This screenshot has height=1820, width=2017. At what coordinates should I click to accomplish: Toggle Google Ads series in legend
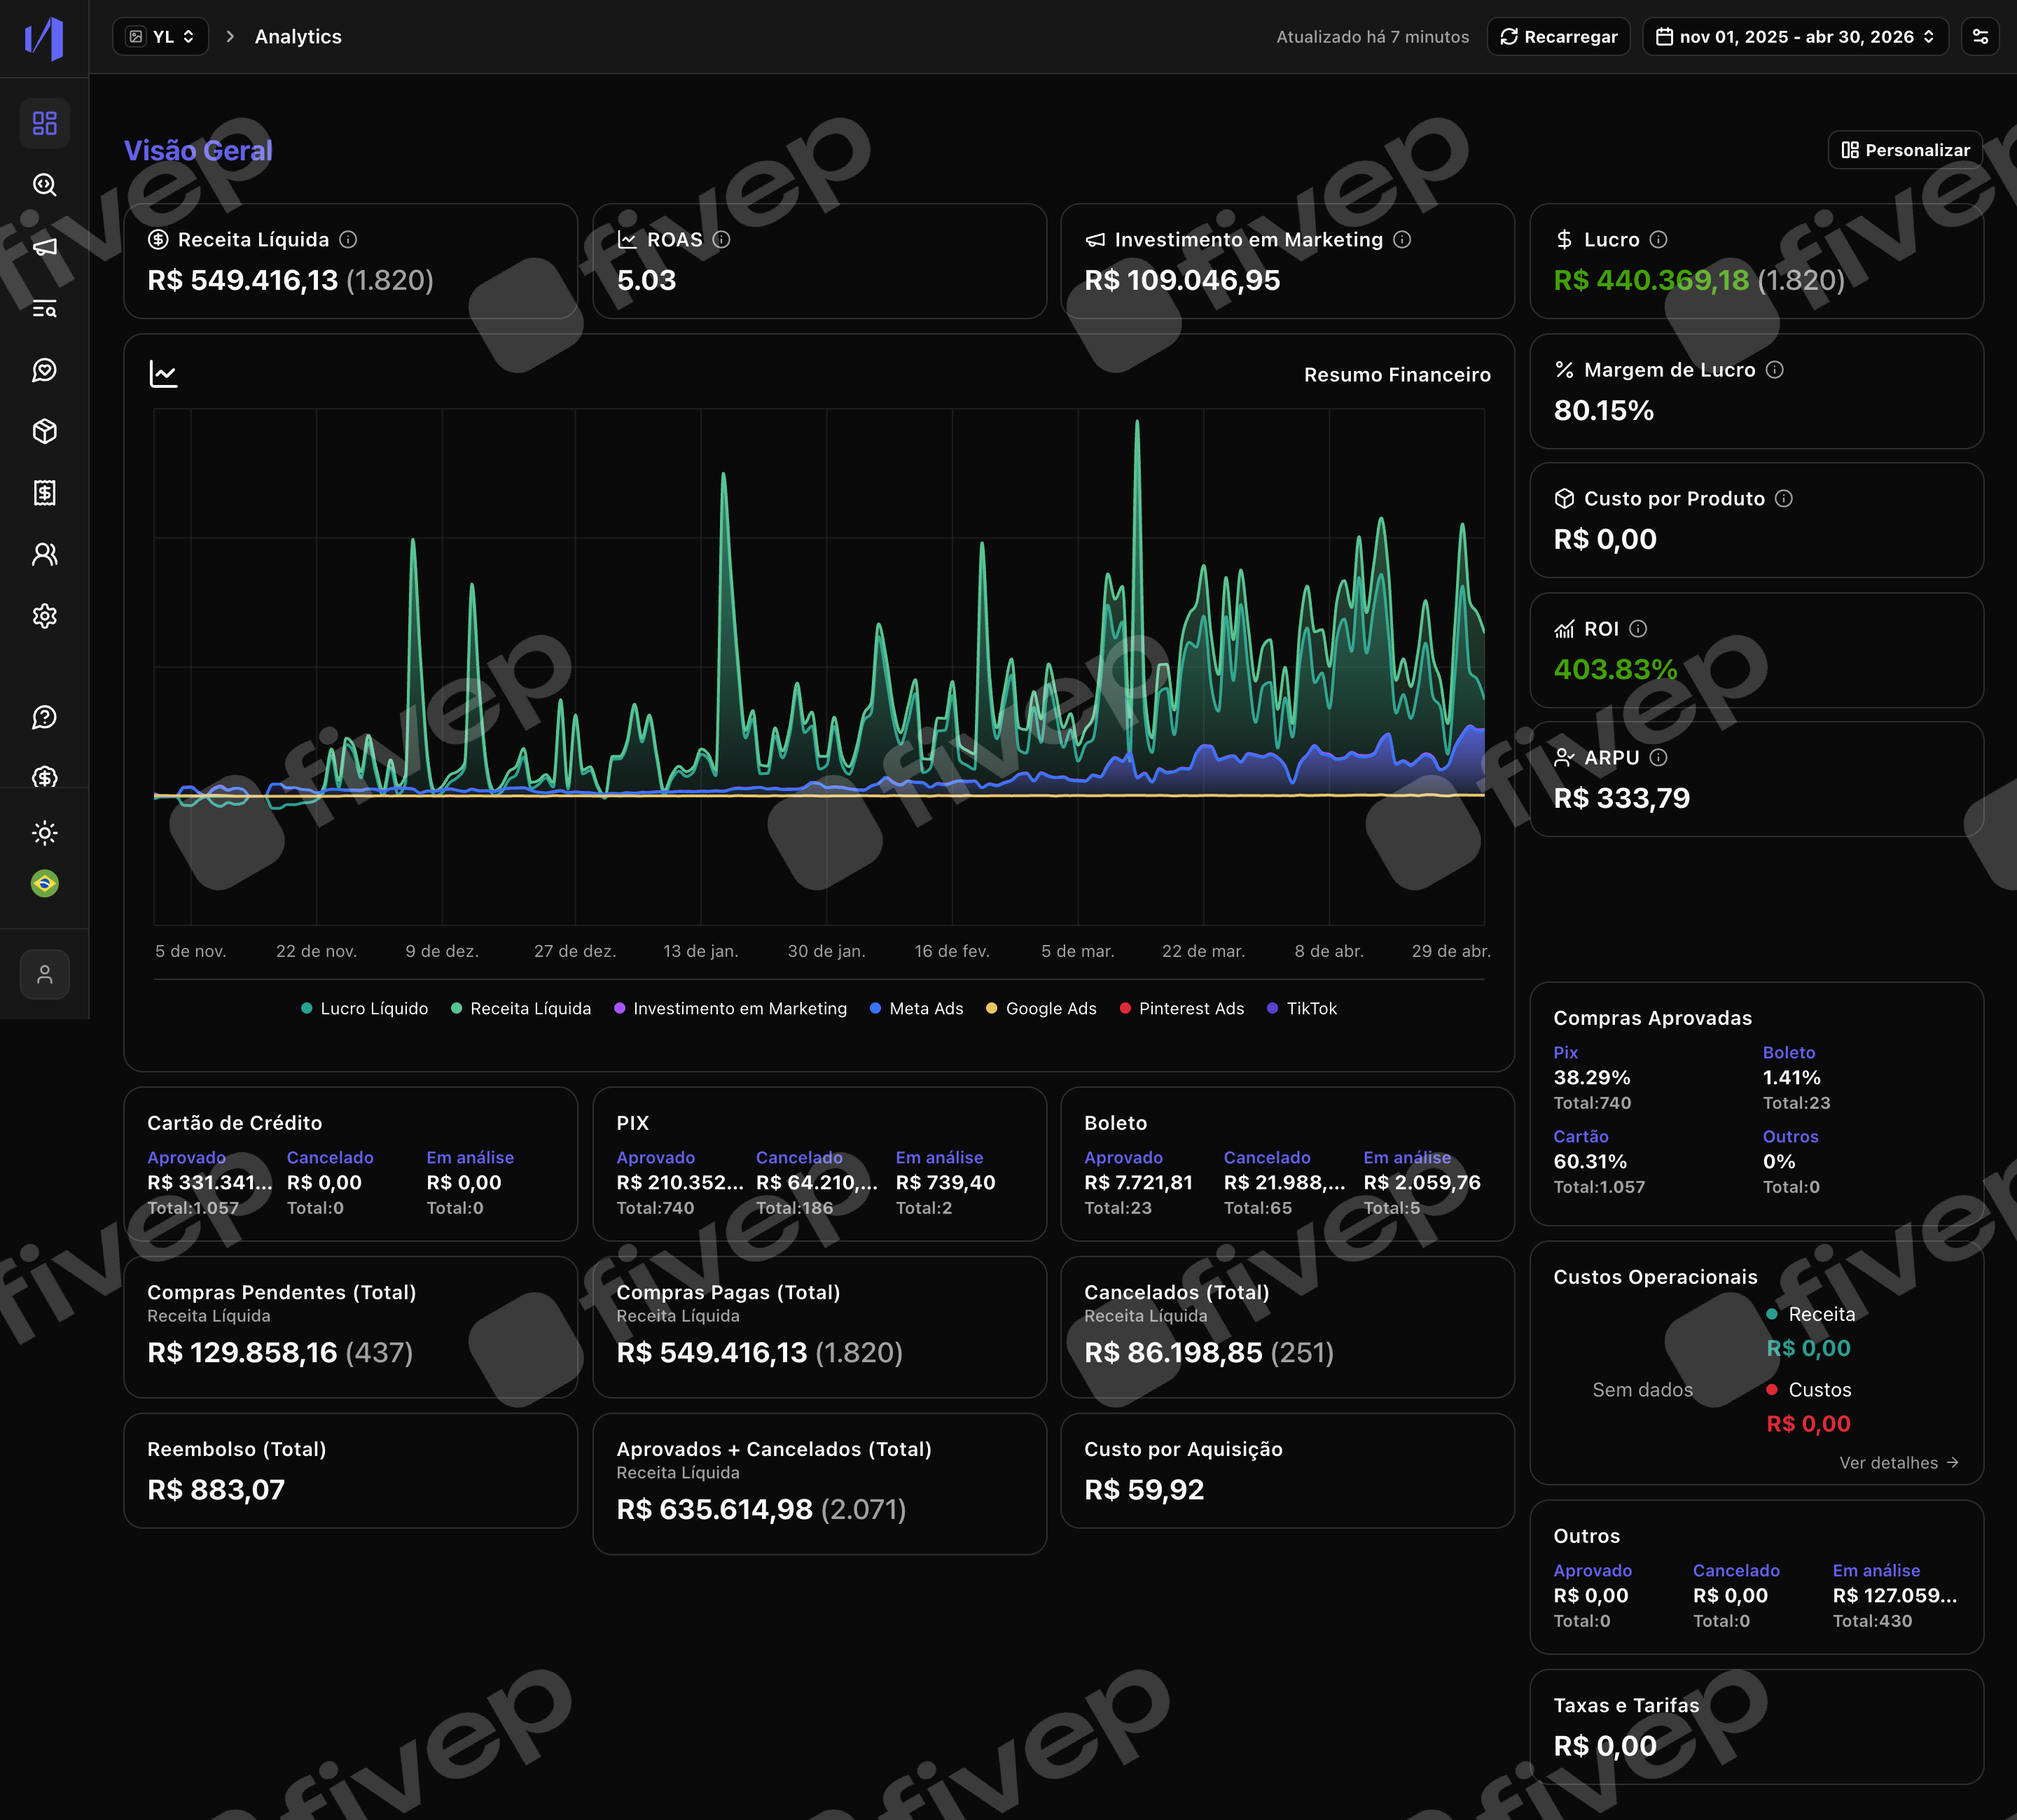[x=1041, y=1008]
